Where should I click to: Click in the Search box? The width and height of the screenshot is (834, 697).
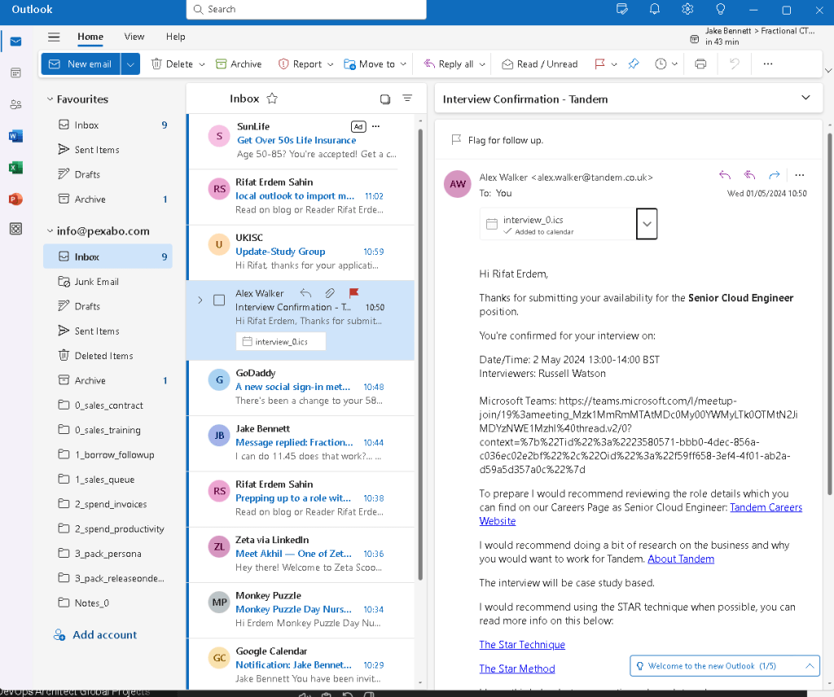(x=306, y=9)
